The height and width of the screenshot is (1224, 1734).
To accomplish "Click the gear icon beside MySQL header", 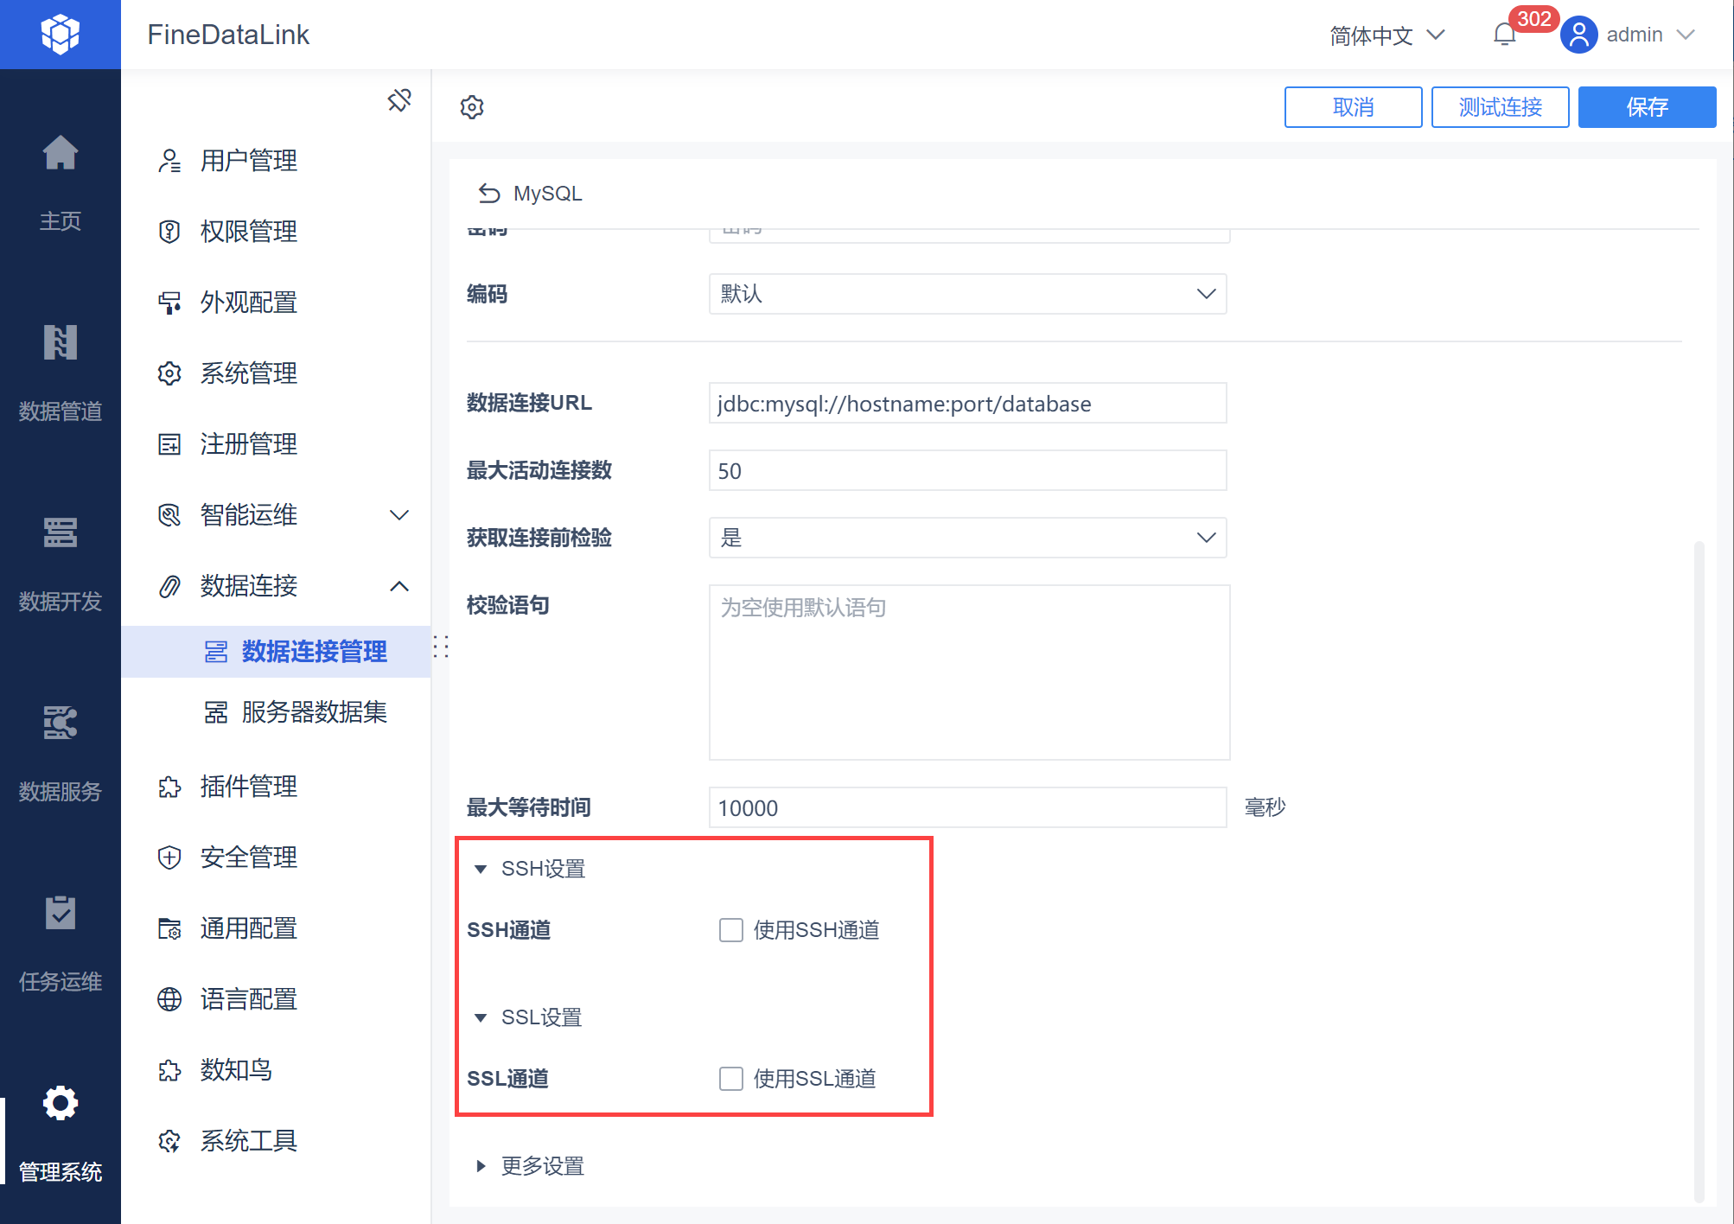I will click(472, 107).
